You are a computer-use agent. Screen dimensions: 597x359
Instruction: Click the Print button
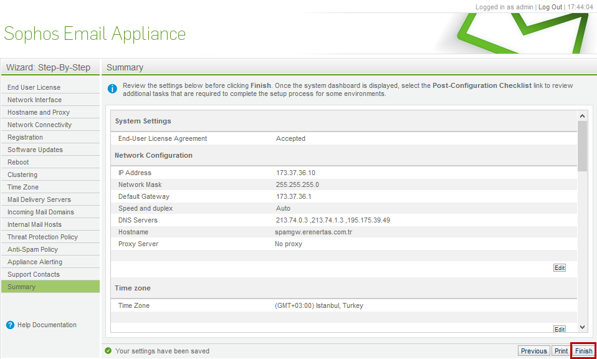click(x=561, y=351)
